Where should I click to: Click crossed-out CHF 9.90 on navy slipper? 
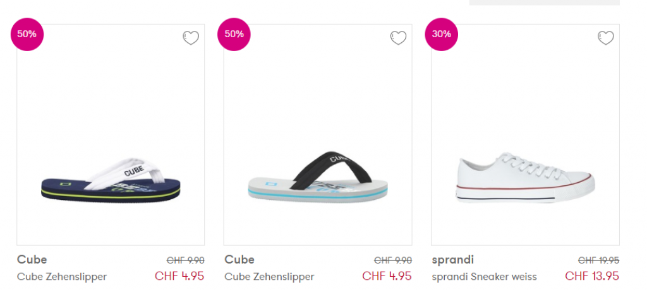185,260
